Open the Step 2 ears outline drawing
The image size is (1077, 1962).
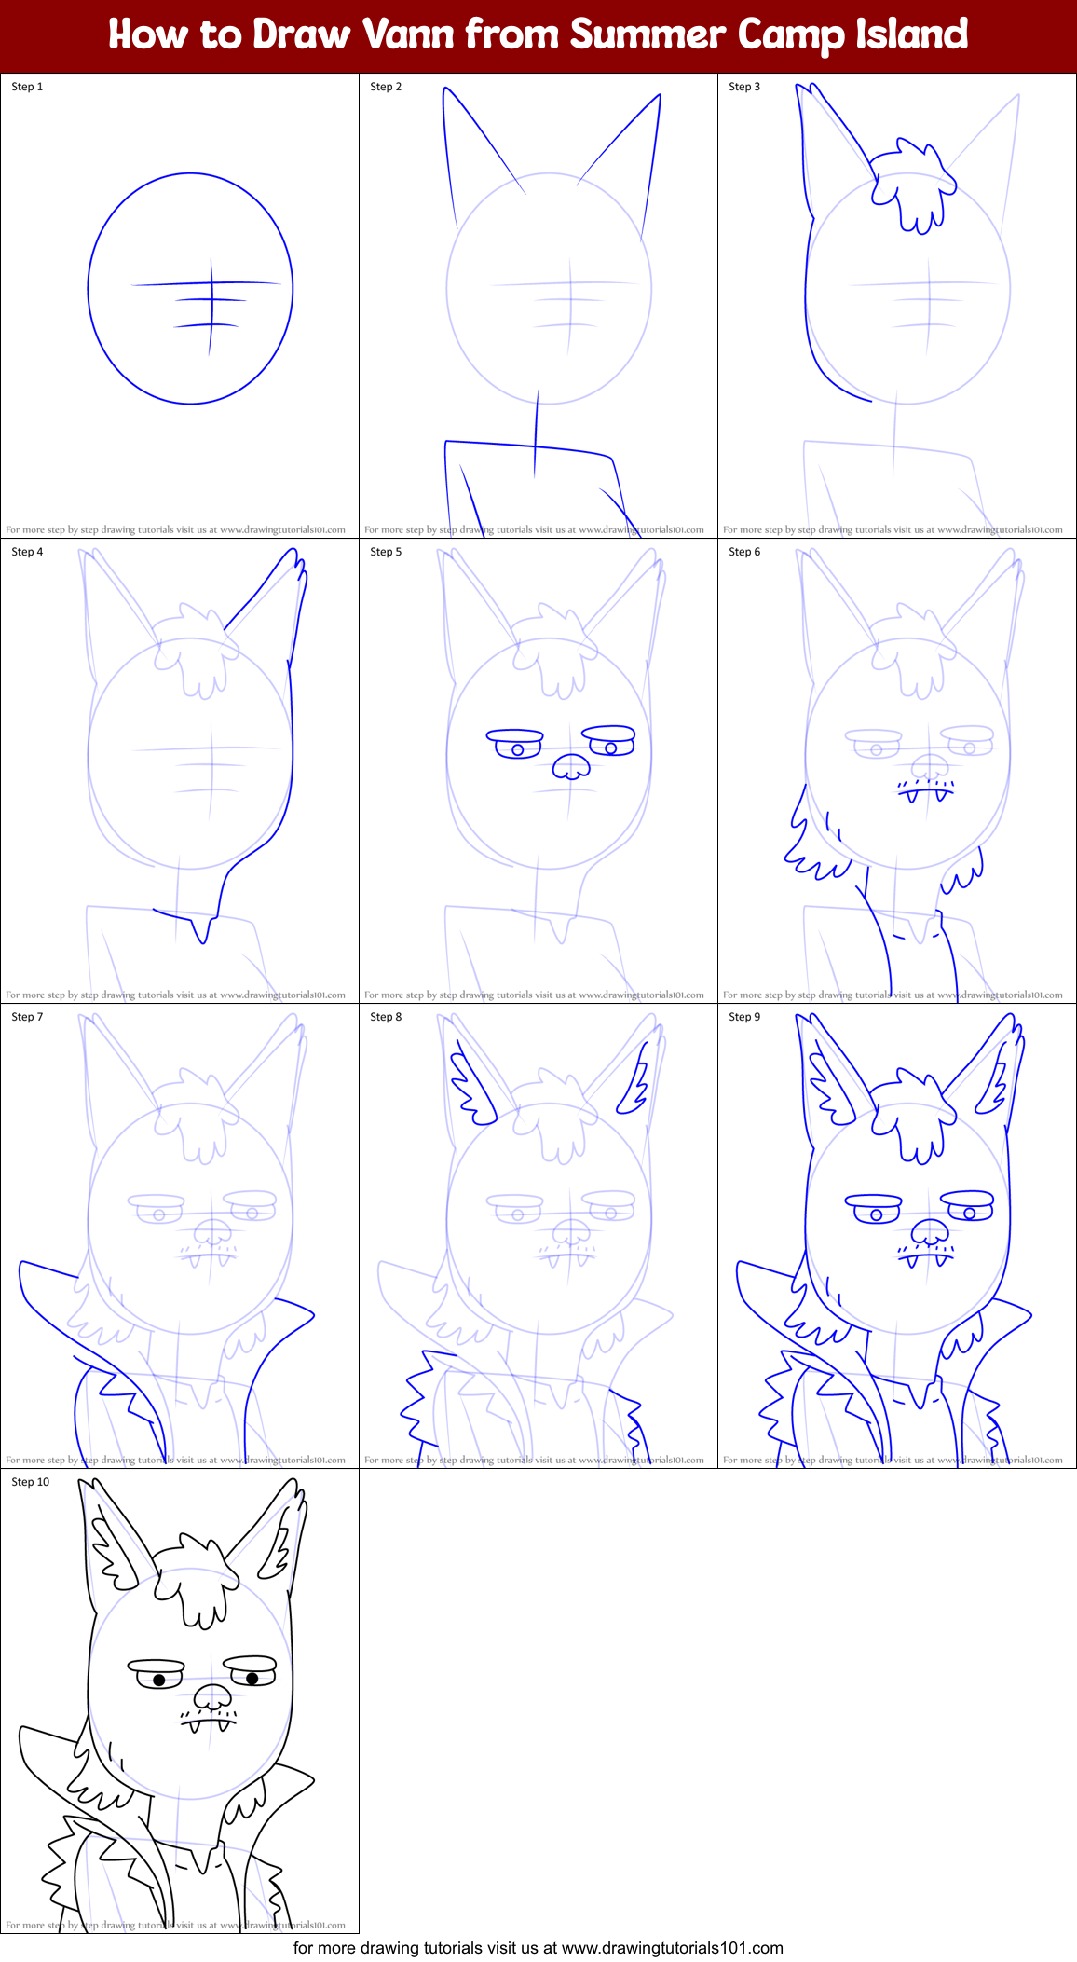538,306
